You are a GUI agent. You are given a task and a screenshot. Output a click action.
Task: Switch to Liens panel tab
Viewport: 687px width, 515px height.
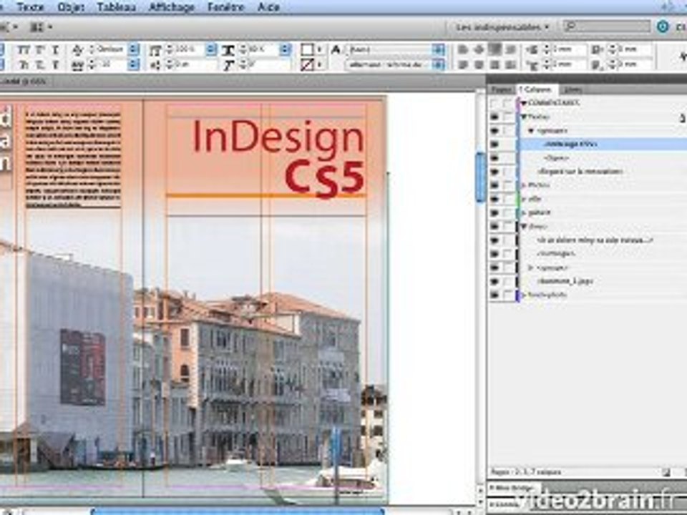coord(572,90)
